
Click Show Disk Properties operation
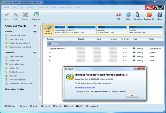[x=17, y=80]
